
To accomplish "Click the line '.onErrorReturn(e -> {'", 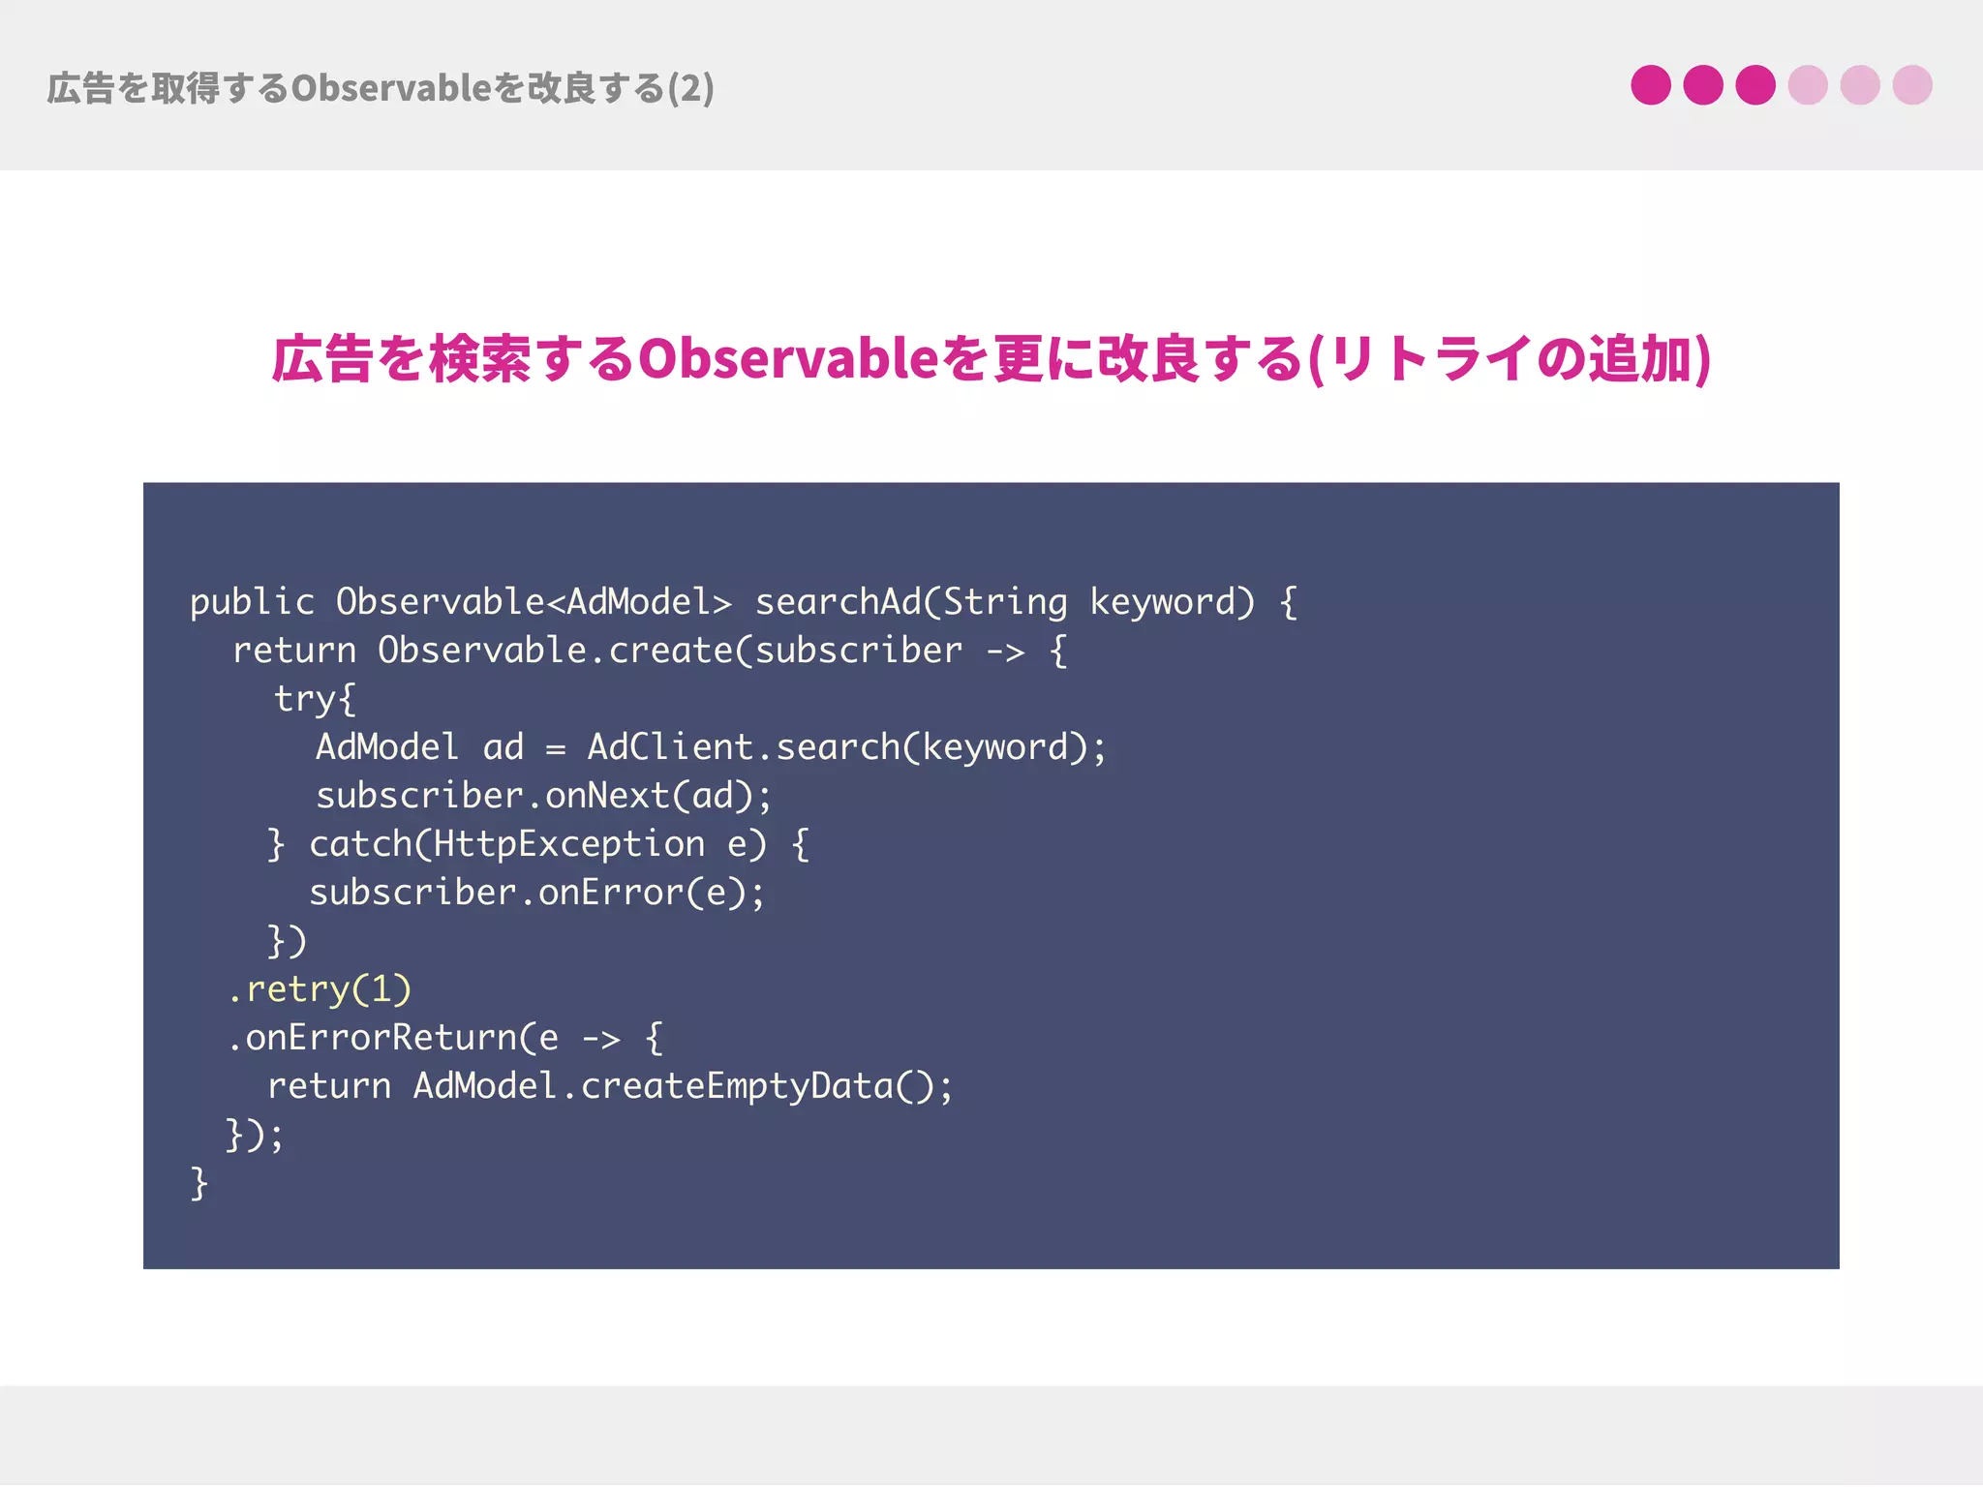I will (445, 1038).
